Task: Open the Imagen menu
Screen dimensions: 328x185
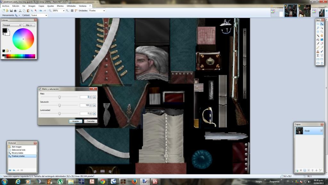Action: [32, 6]
